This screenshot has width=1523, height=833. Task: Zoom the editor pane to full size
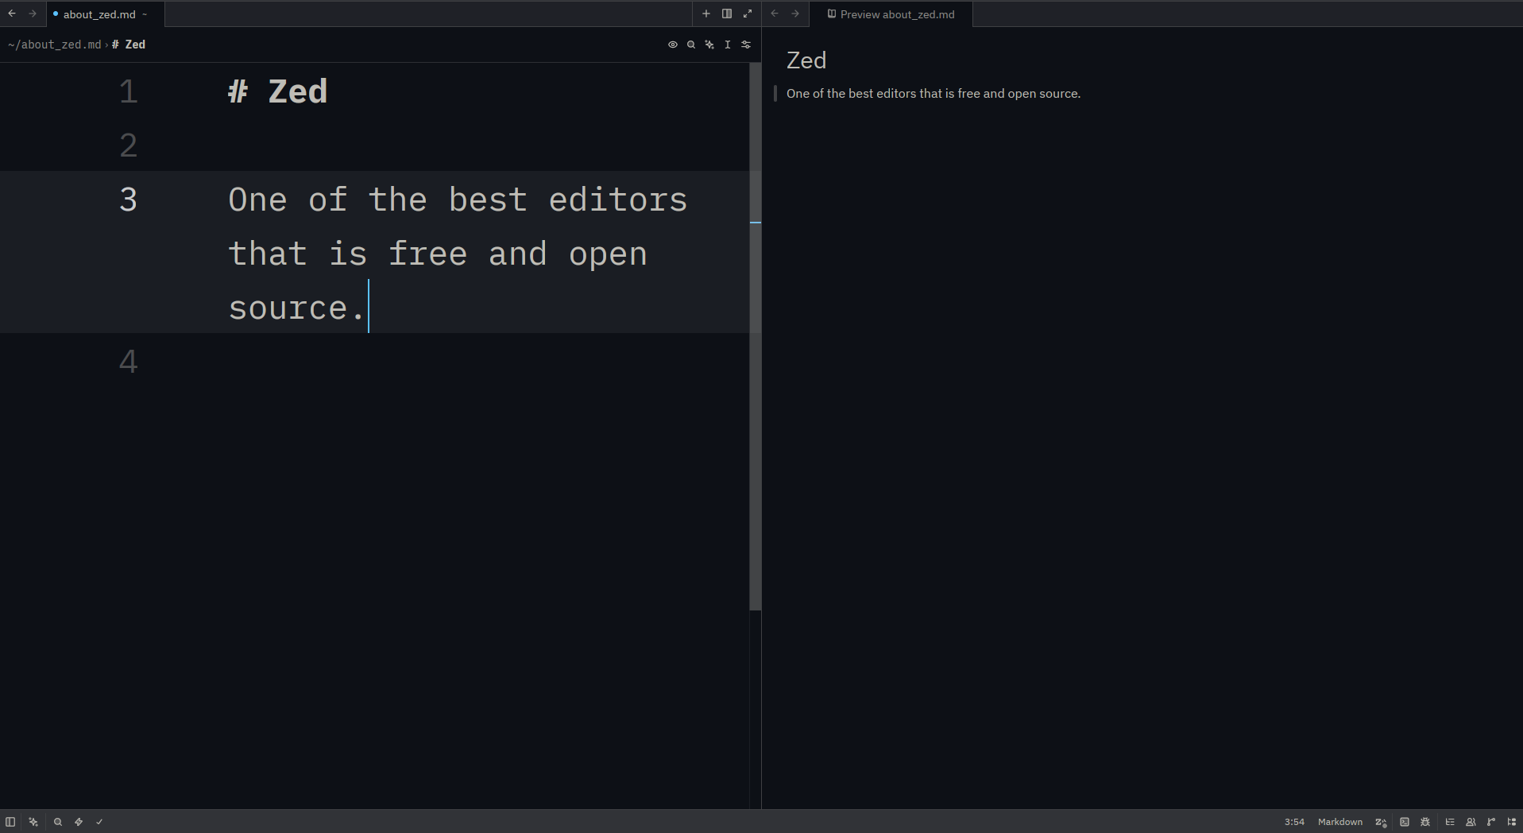[x=747, y=14]
